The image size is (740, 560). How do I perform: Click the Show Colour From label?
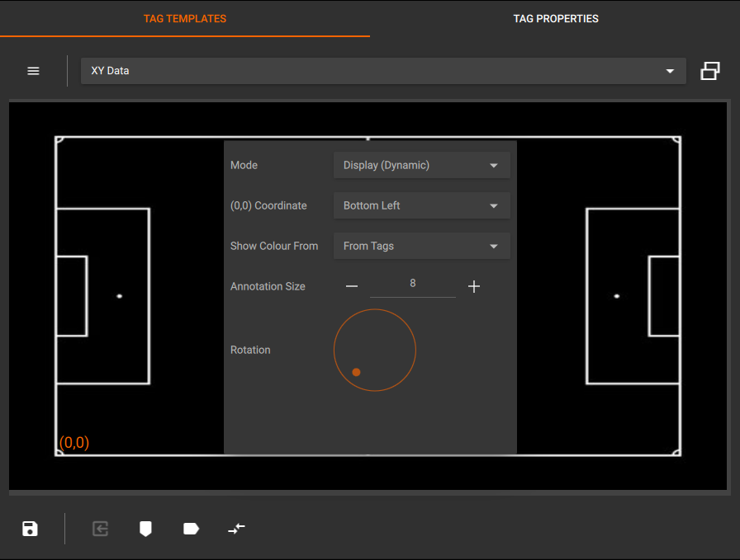[274, 246]
